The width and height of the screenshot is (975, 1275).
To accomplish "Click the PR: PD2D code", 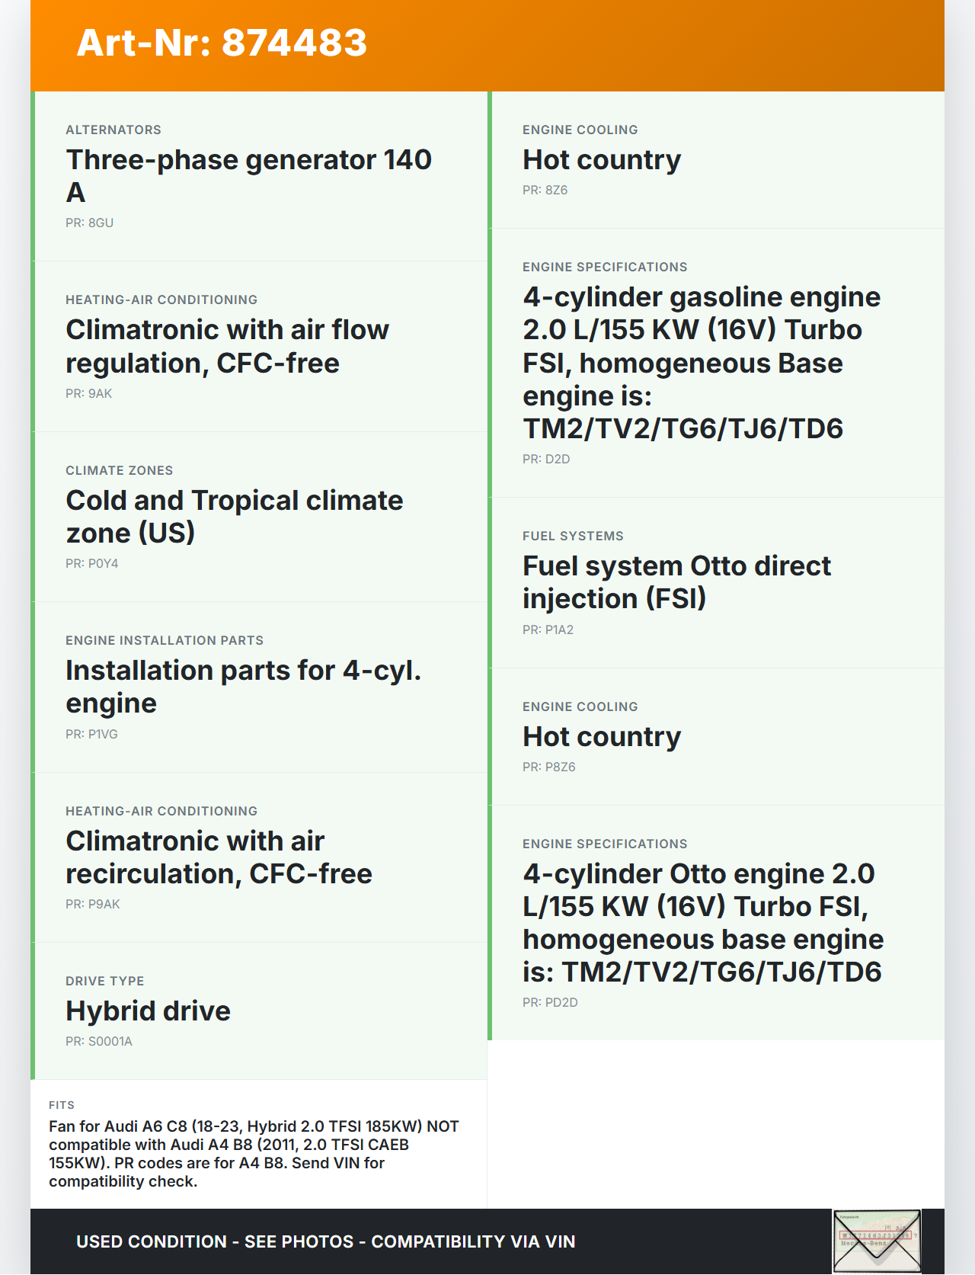I will pyautogui.click(x=549, y=1002).
